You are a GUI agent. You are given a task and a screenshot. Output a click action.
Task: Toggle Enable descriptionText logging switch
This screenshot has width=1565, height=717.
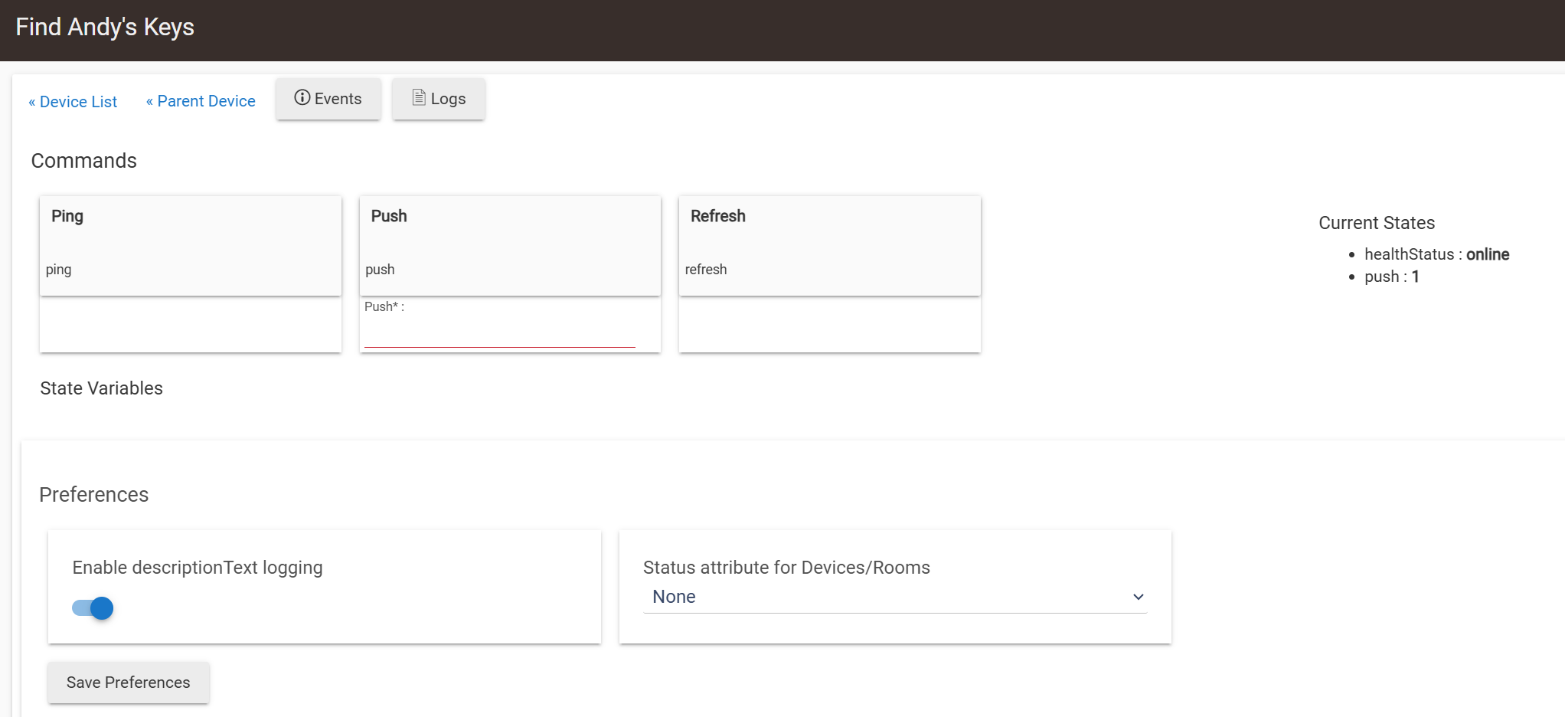click(x=93, y=608)
